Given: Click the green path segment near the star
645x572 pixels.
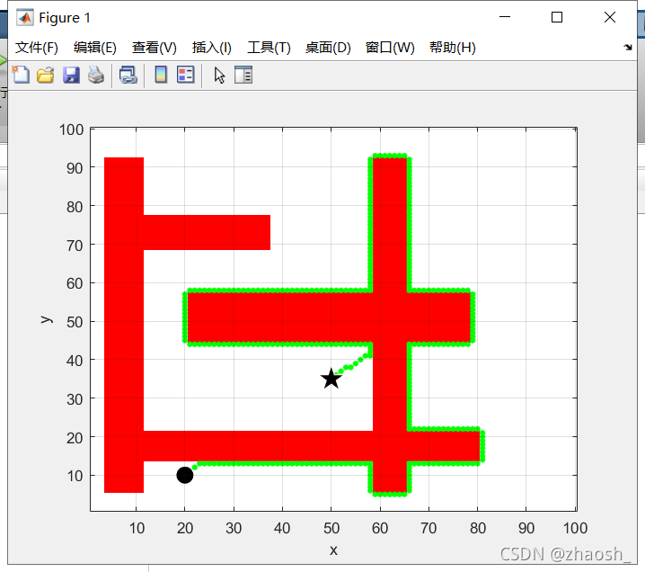Looking at the screenshot, I should click(x=353, y=363).
